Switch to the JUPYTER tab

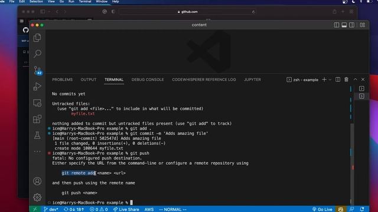252,79
